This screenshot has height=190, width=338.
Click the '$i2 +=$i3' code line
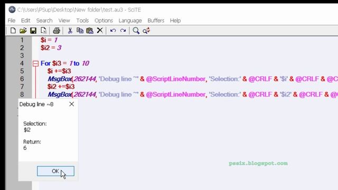pos(61,87)
